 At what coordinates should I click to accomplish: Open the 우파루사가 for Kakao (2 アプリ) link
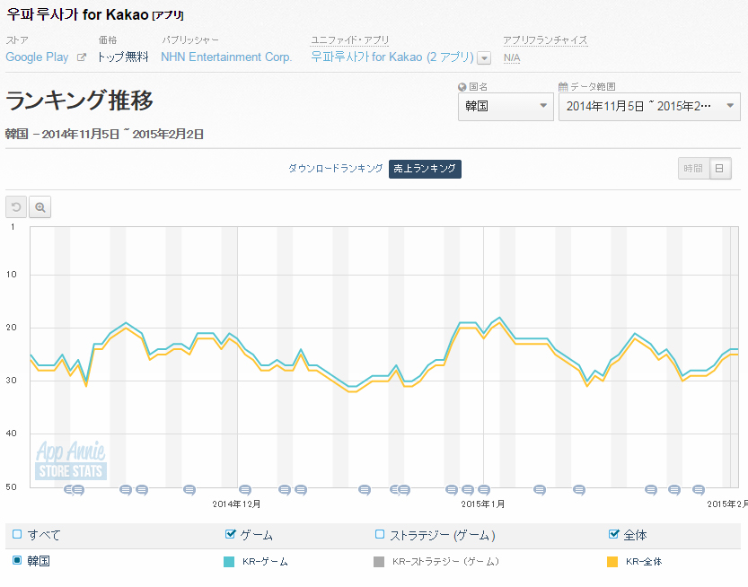(392, 57)
